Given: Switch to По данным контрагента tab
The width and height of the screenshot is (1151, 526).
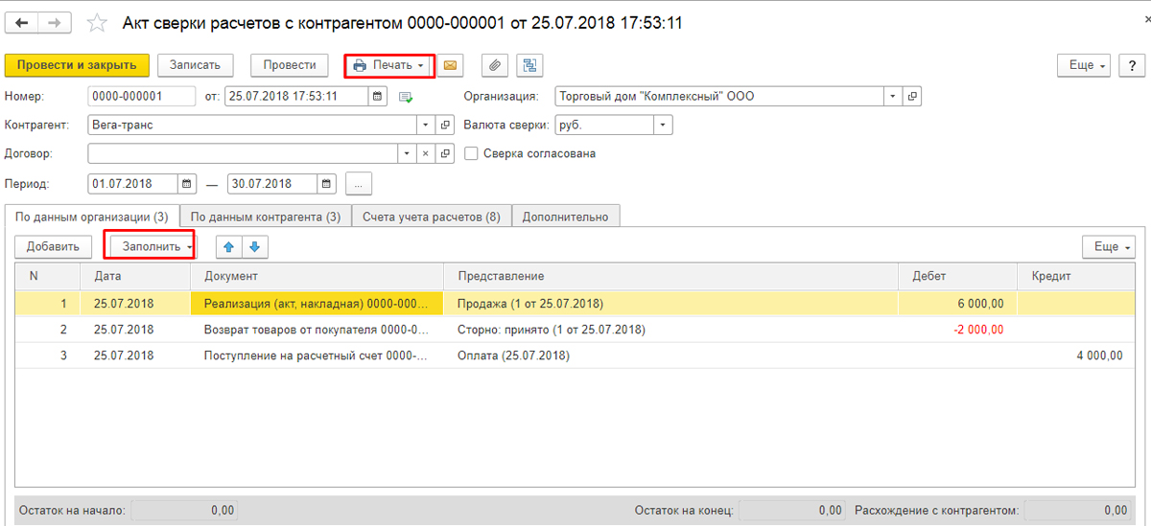Looking at the screenshot, I should (266, 217).
